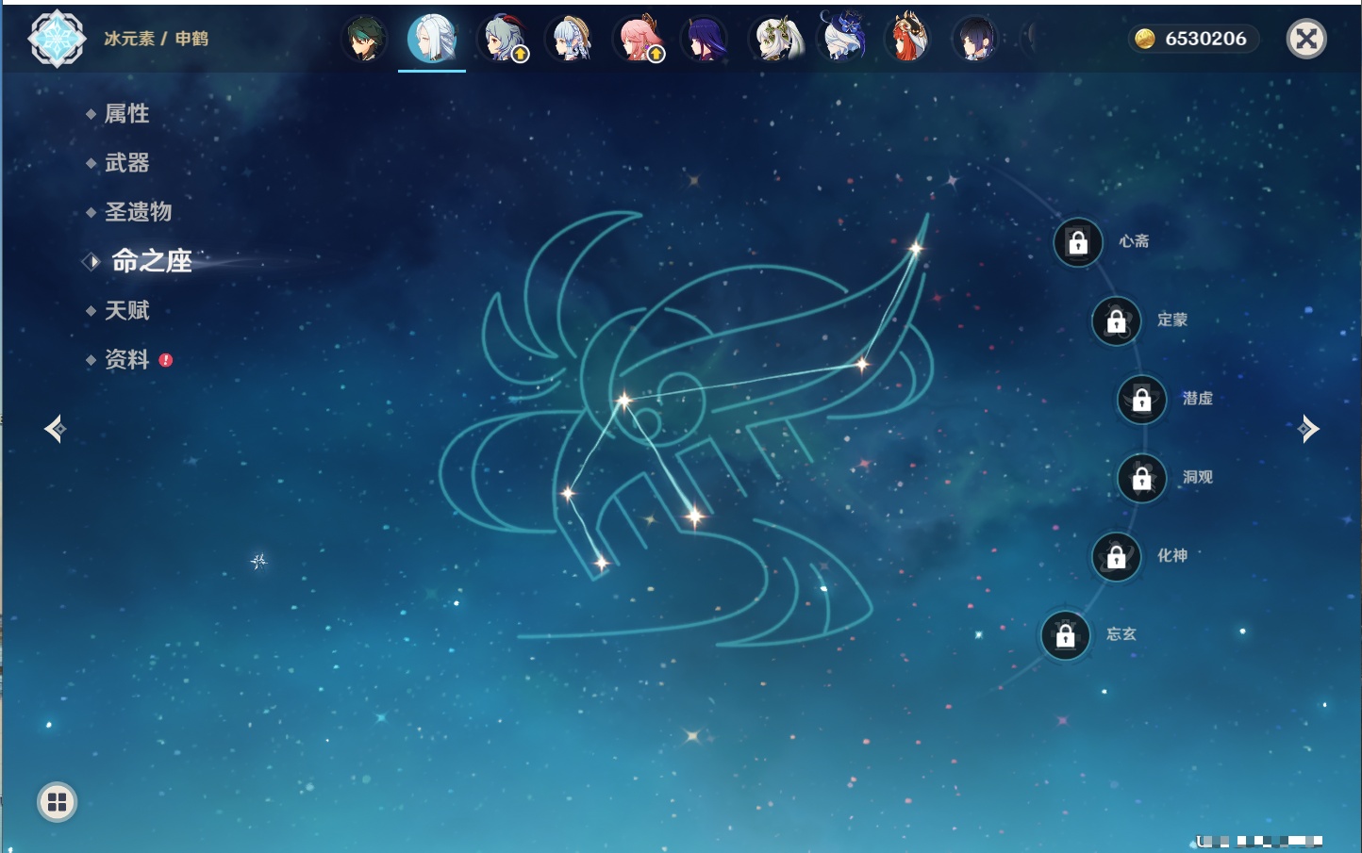Viewport: 1362px width, 853px height.
Task: Click the upgrade arrow badge on Yae Miko
Action: coord(656,55)
